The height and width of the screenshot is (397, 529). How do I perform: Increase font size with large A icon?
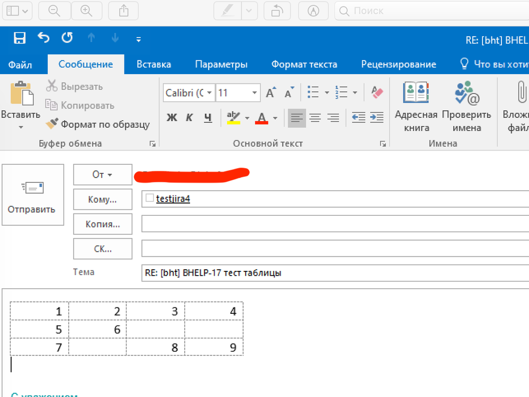click(271, 92)
